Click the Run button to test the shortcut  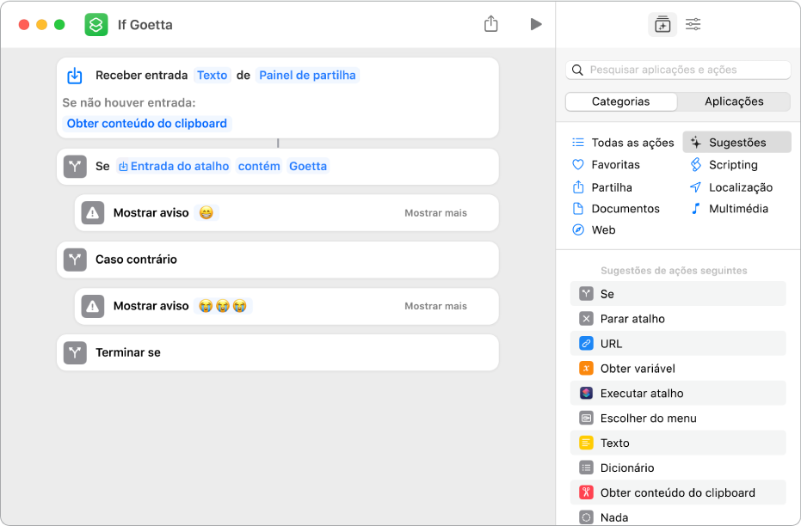536,24
